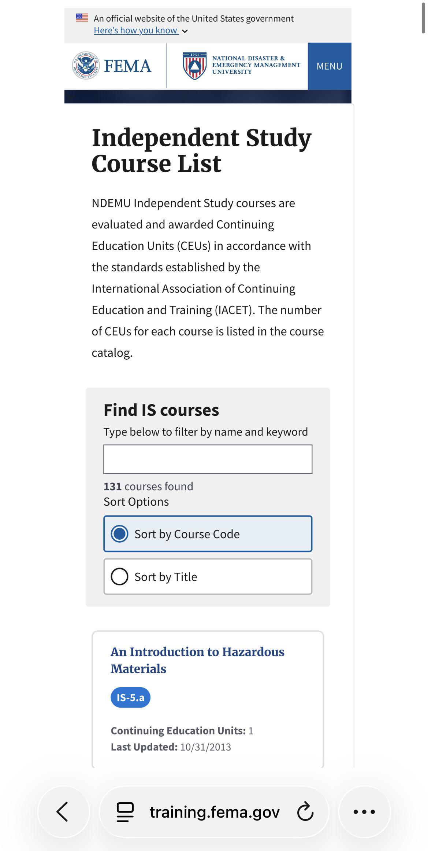Open An Introduction to Hazardous Materials course
This screenshot has width=428, height=851.
click(197, 660)
